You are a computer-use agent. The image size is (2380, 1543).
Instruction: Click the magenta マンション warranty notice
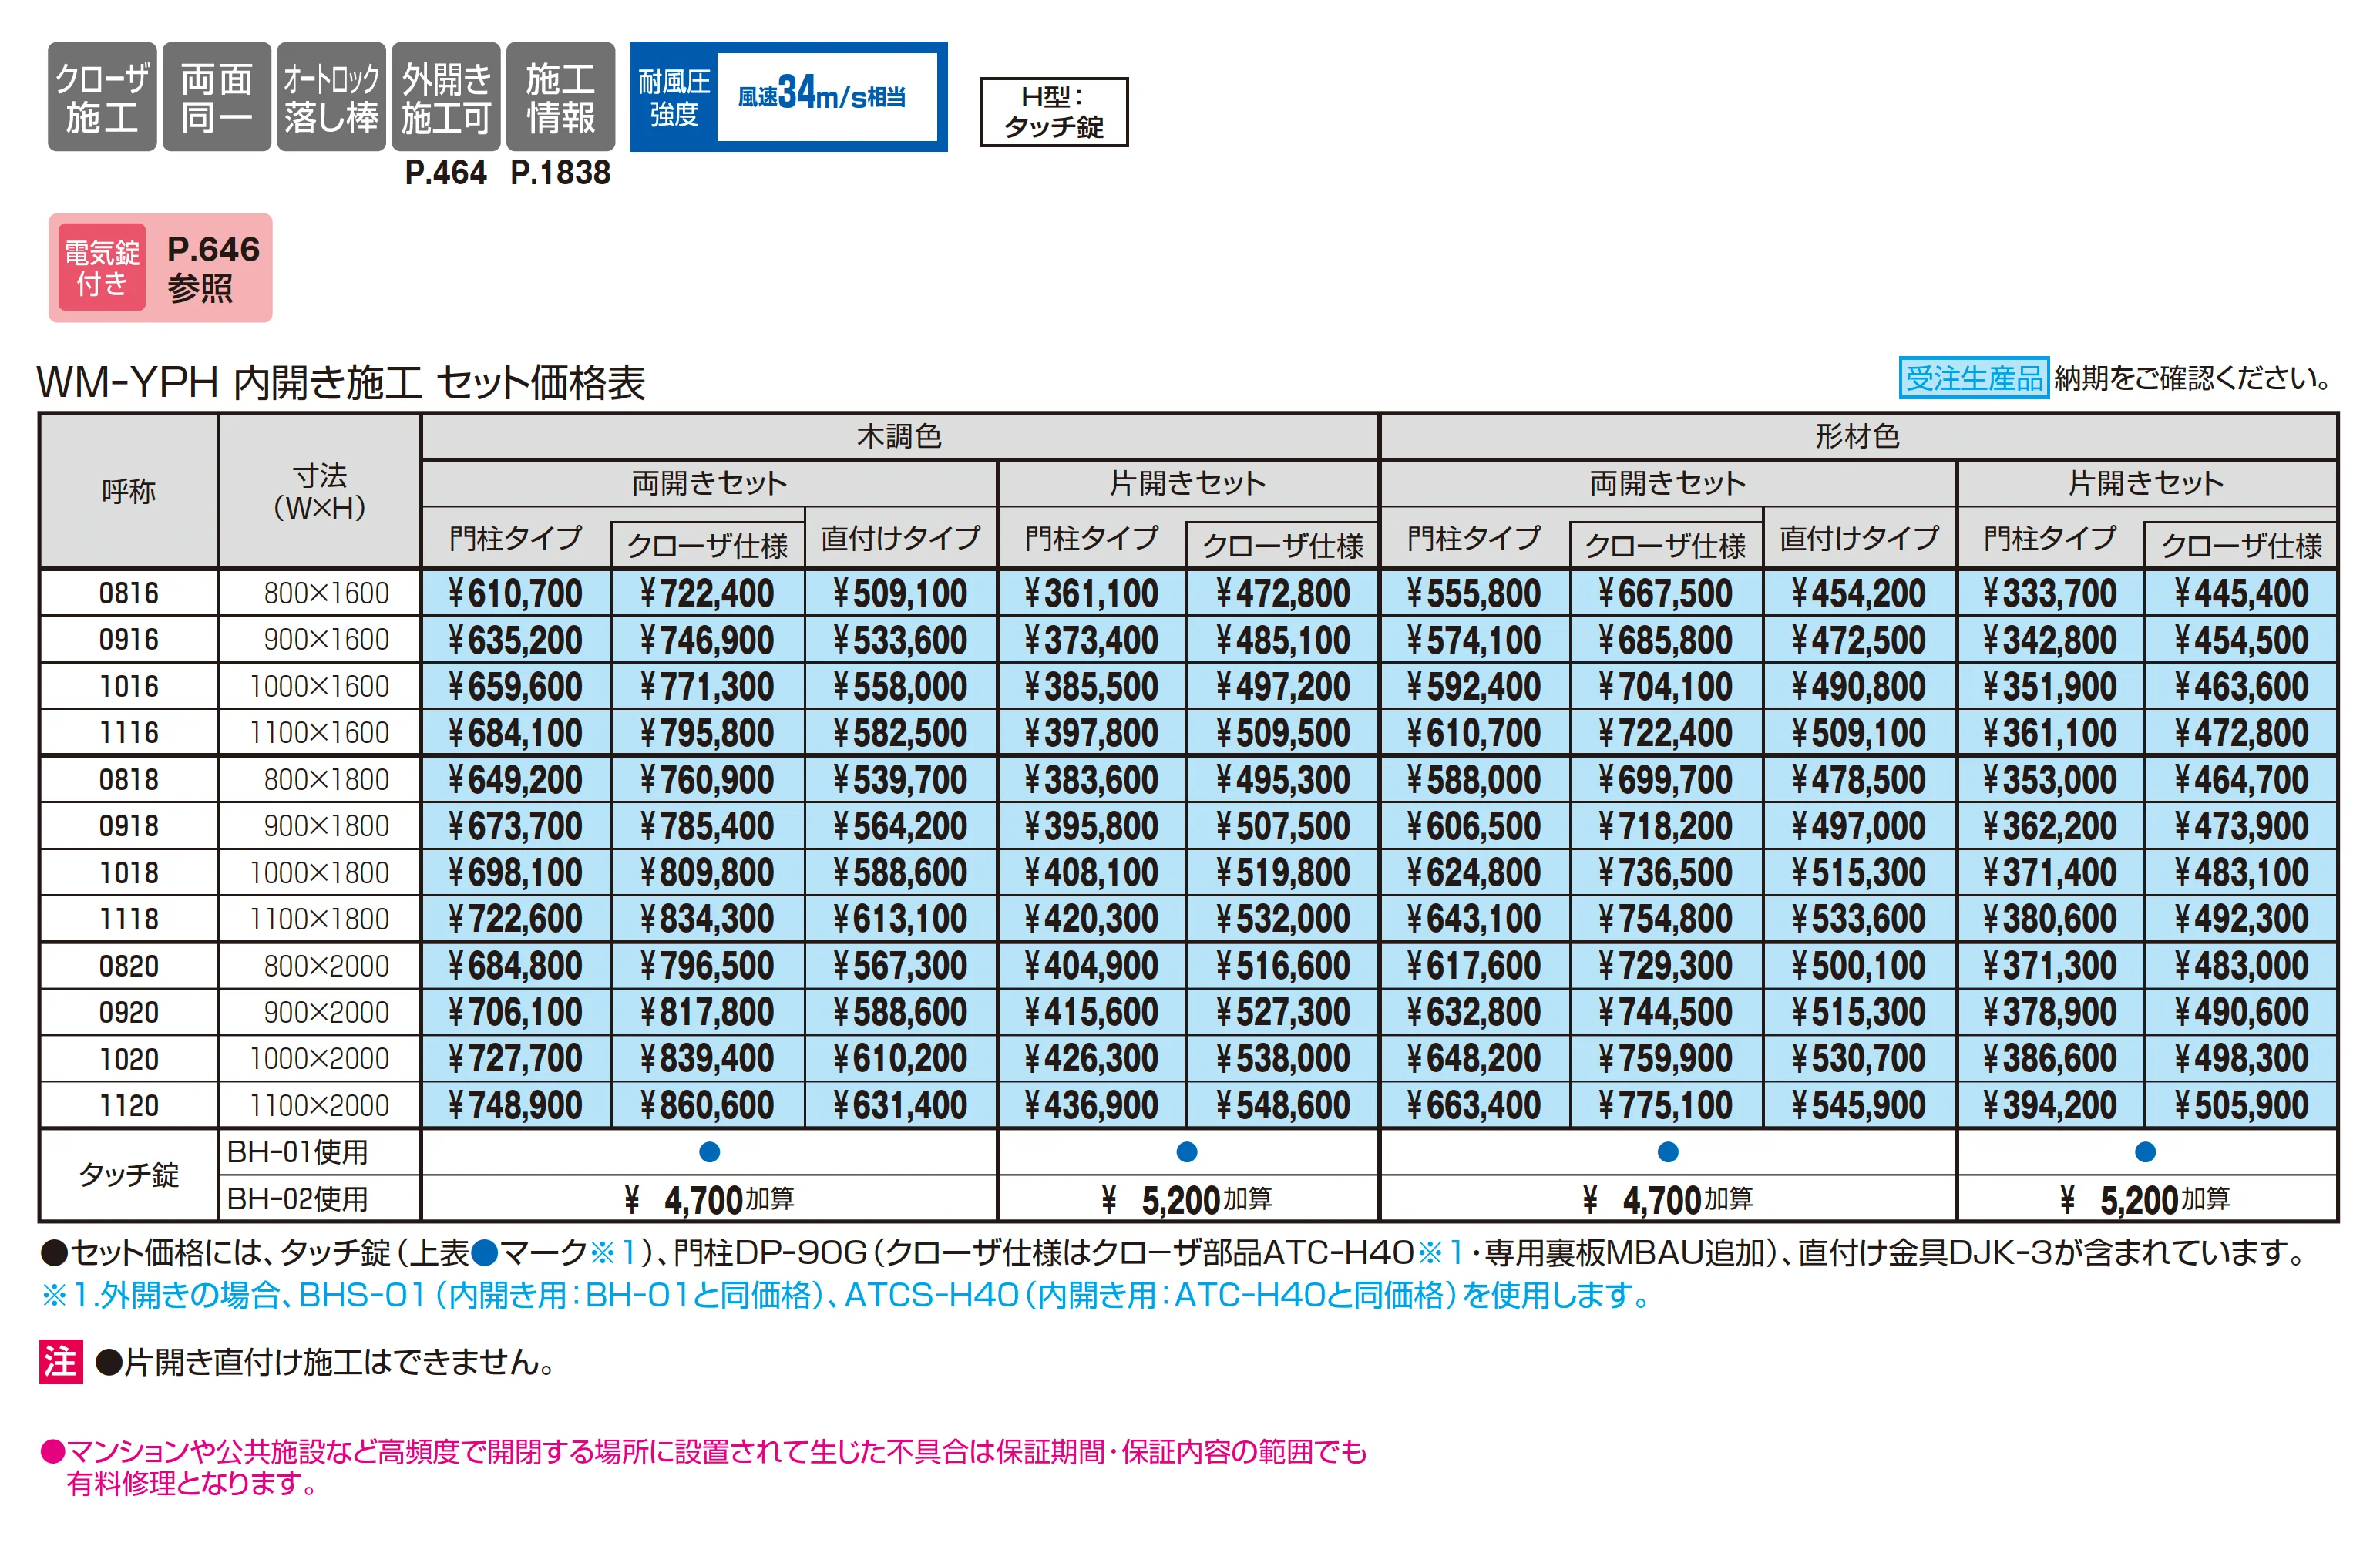(x=703, y=1466)
